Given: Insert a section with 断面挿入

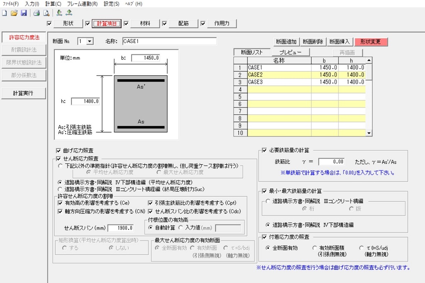Looking at the screenshot, I should point(340,42).
